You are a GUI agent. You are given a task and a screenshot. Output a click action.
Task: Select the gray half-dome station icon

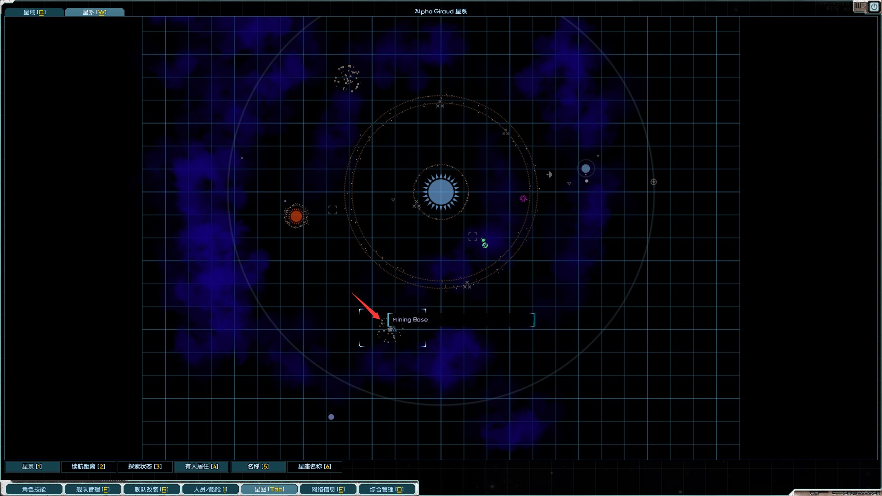click(549, 175)
